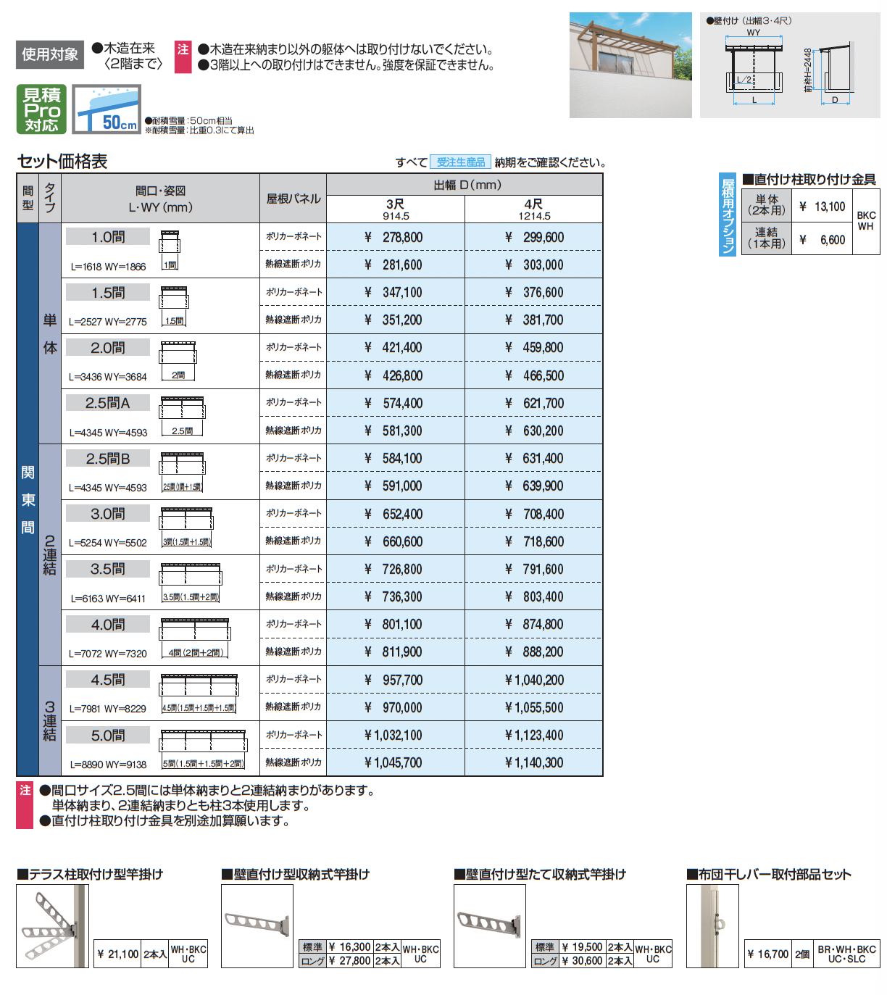Click the L=1618 WY=1866 dimension text
The image size is (887, 995).
pos(109,267)
